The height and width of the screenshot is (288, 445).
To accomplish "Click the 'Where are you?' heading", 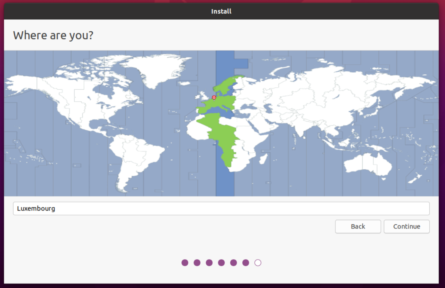I will tap(53, 35).
